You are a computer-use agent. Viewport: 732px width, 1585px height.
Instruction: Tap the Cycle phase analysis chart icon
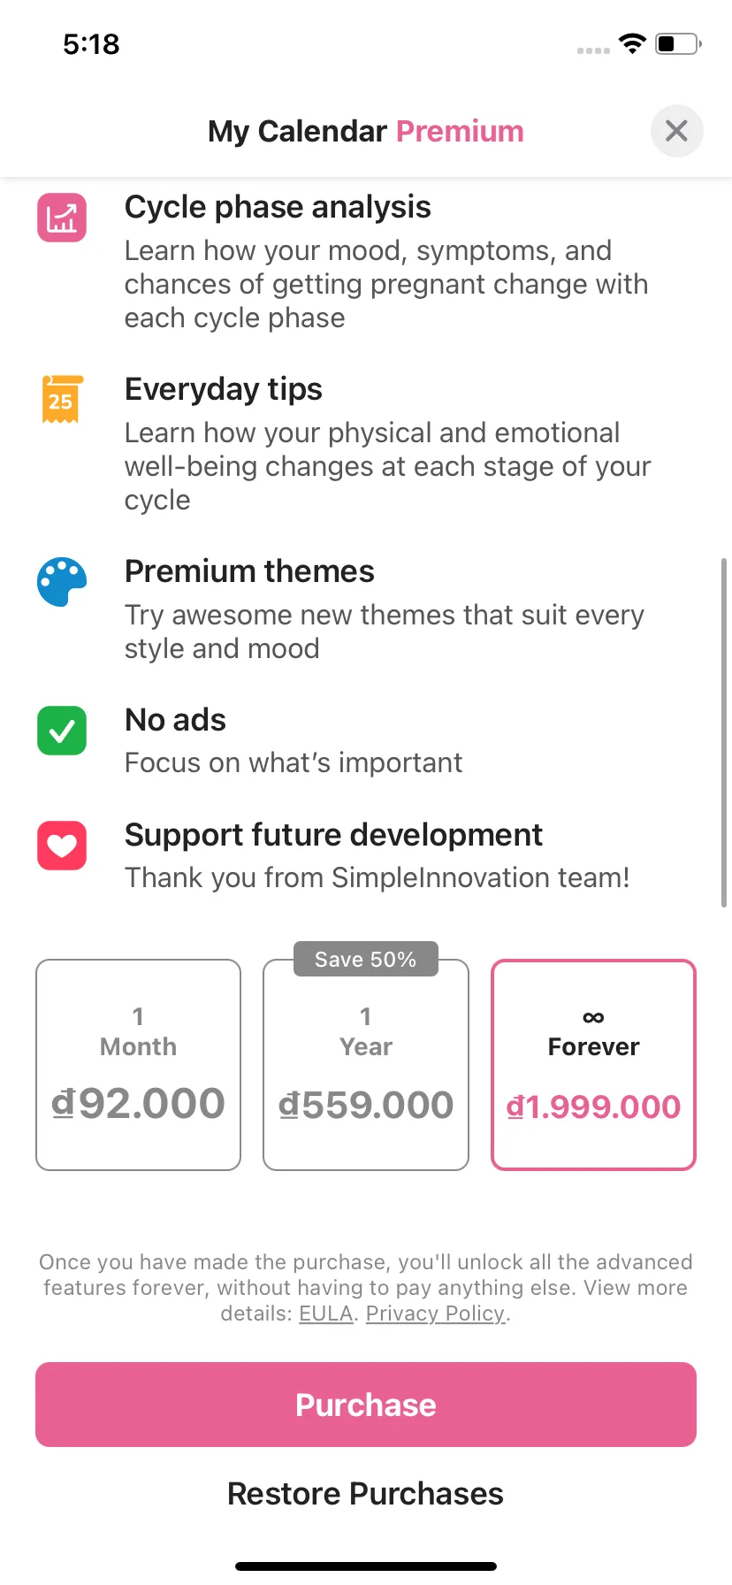(62, 218)
